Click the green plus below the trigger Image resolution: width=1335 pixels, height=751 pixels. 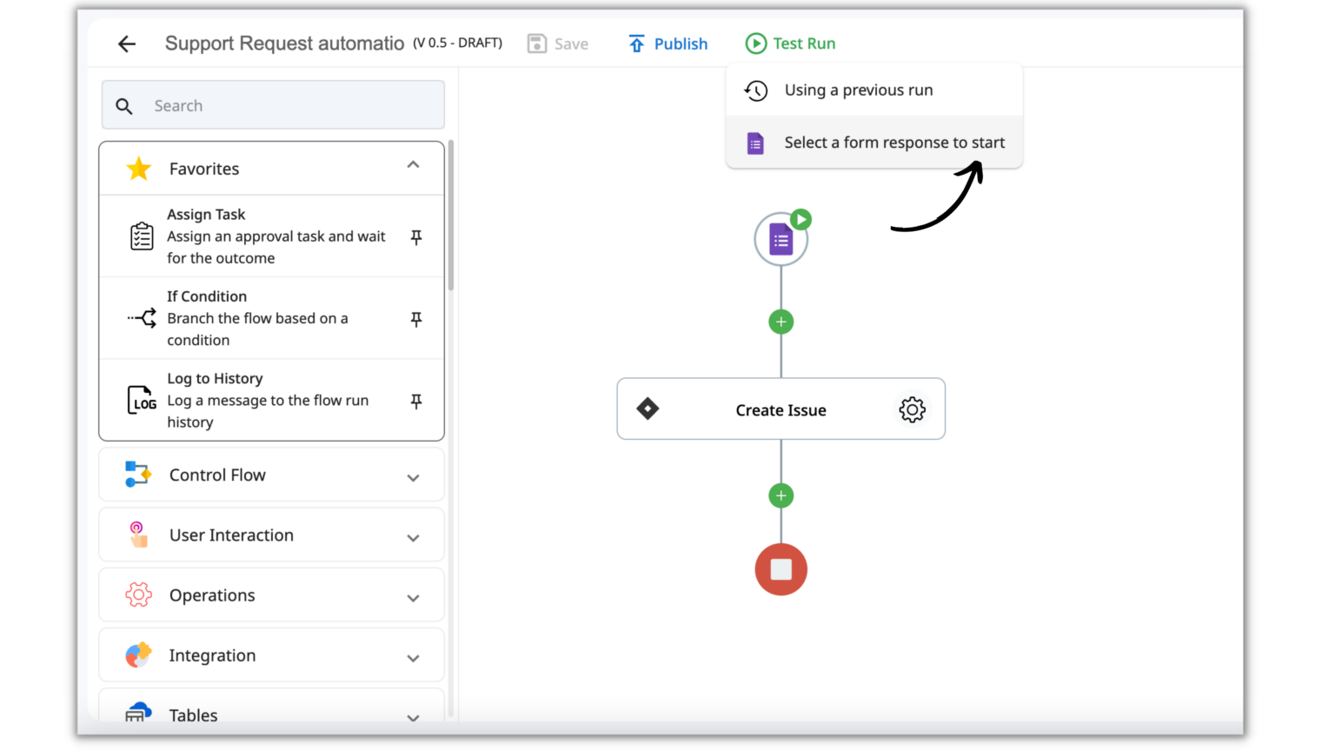780,321
